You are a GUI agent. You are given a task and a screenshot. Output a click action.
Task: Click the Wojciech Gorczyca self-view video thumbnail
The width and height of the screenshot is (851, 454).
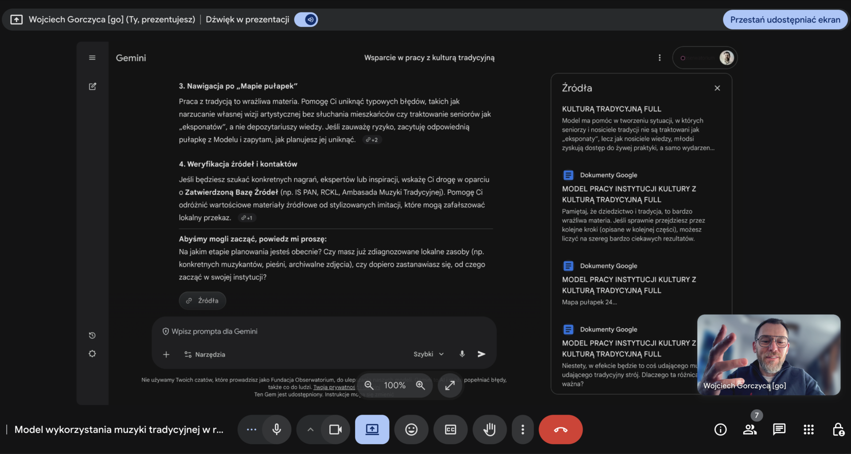tap(769, 355)
